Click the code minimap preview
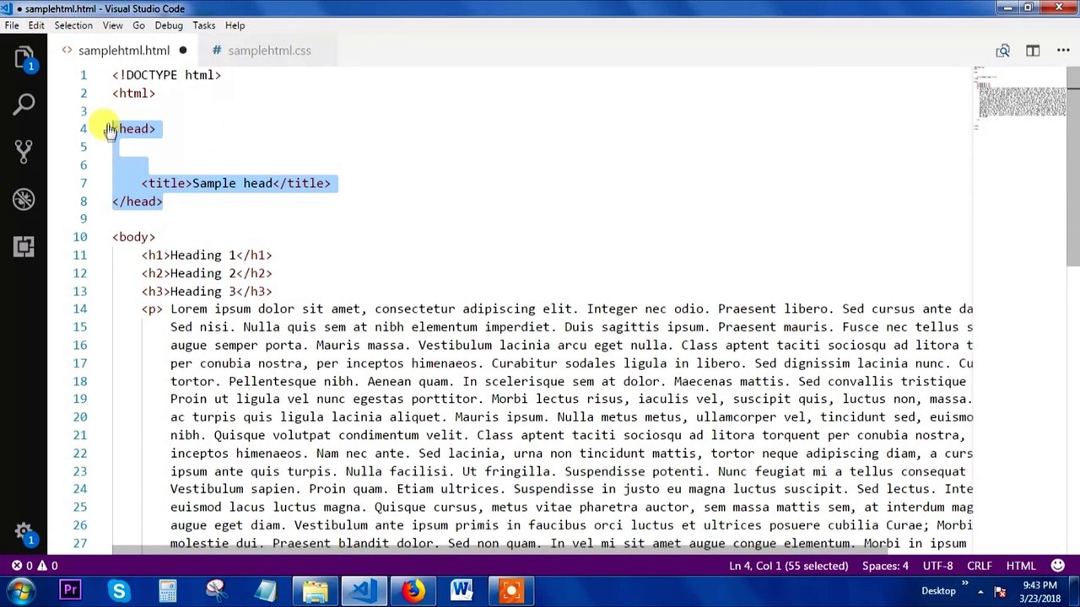The height and width of the screenshot is (607, 1080). [1019, 99]
